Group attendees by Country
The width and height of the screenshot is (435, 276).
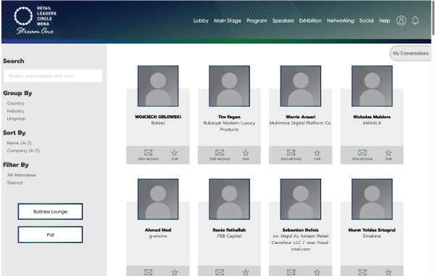tap(15, 103)
